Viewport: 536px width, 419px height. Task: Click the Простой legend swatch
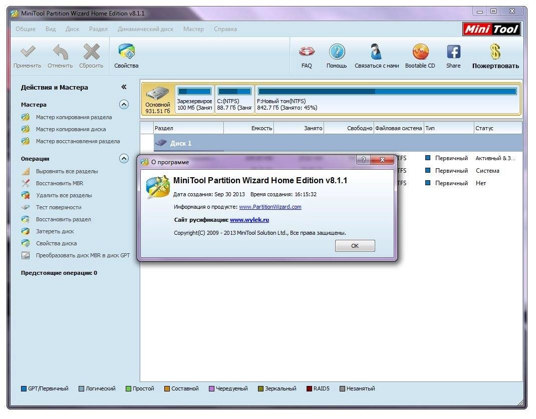pos(129,388)
